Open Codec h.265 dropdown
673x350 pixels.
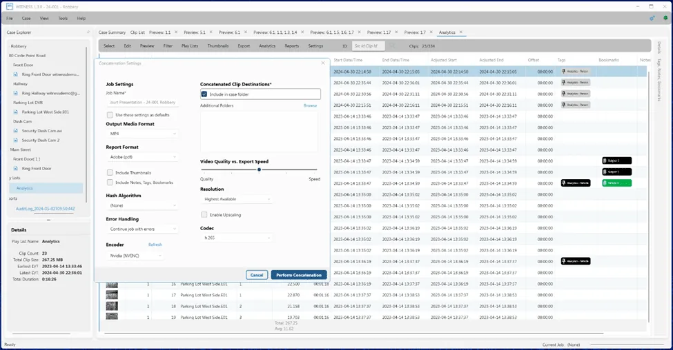(237, 238)
